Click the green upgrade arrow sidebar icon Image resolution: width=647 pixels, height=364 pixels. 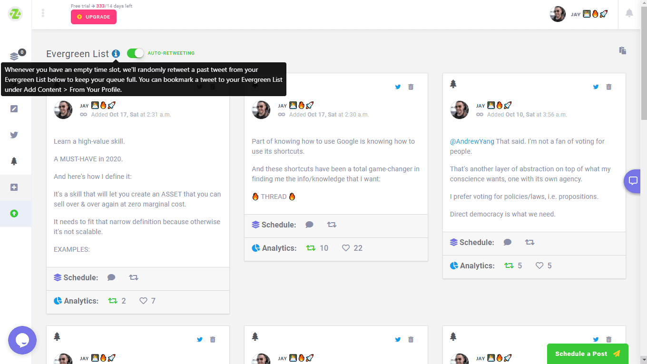point(14,214)
